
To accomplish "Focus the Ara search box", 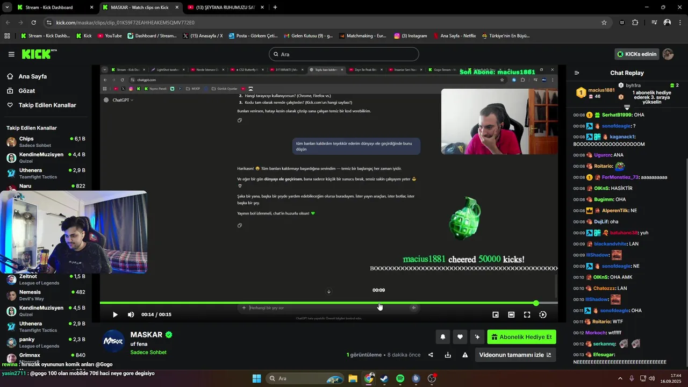I will click(344, 54).
